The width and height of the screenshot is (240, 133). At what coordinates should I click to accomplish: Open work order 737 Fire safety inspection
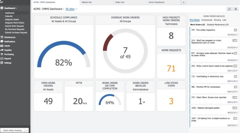214,32
